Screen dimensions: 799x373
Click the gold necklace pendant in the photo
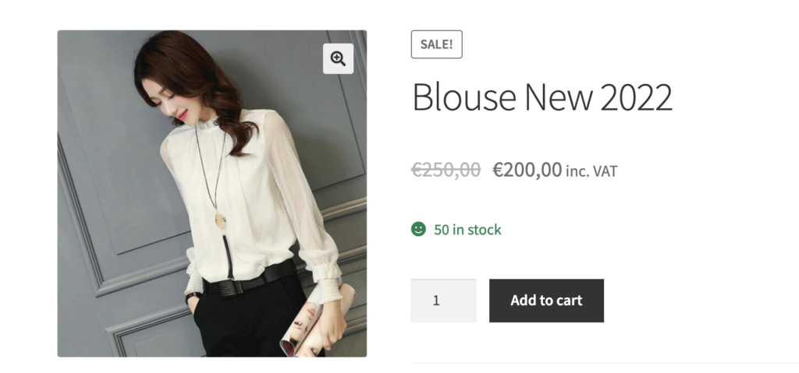pos(221,220)
